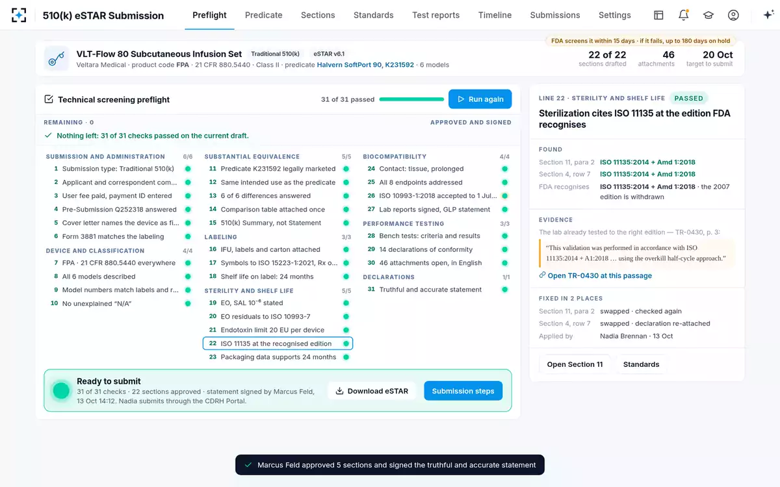Image resolution: width=780 pixels, height=487 pixels.
Task: Click the 22 of 22 sections drafted stat
Action: click(603, 58)
